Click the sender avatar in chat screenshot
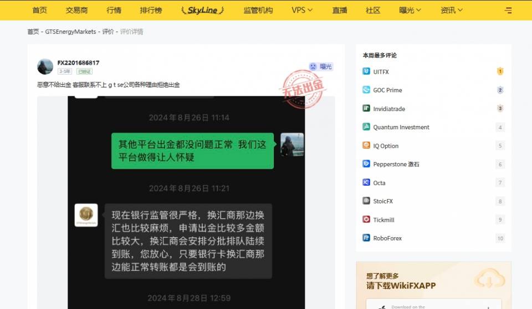The width and height of the screenshot is (532, 309). (292, 144)
